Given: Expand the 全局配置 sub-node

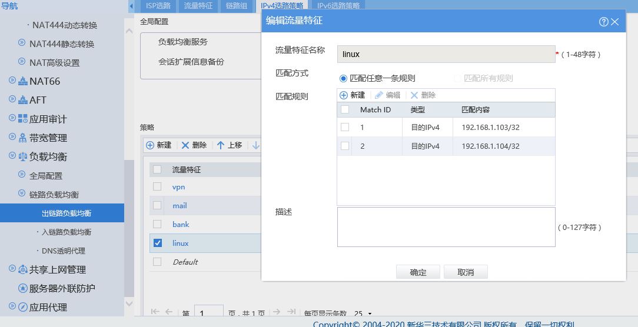Looking at the screenshot, I should coord(22,174).
